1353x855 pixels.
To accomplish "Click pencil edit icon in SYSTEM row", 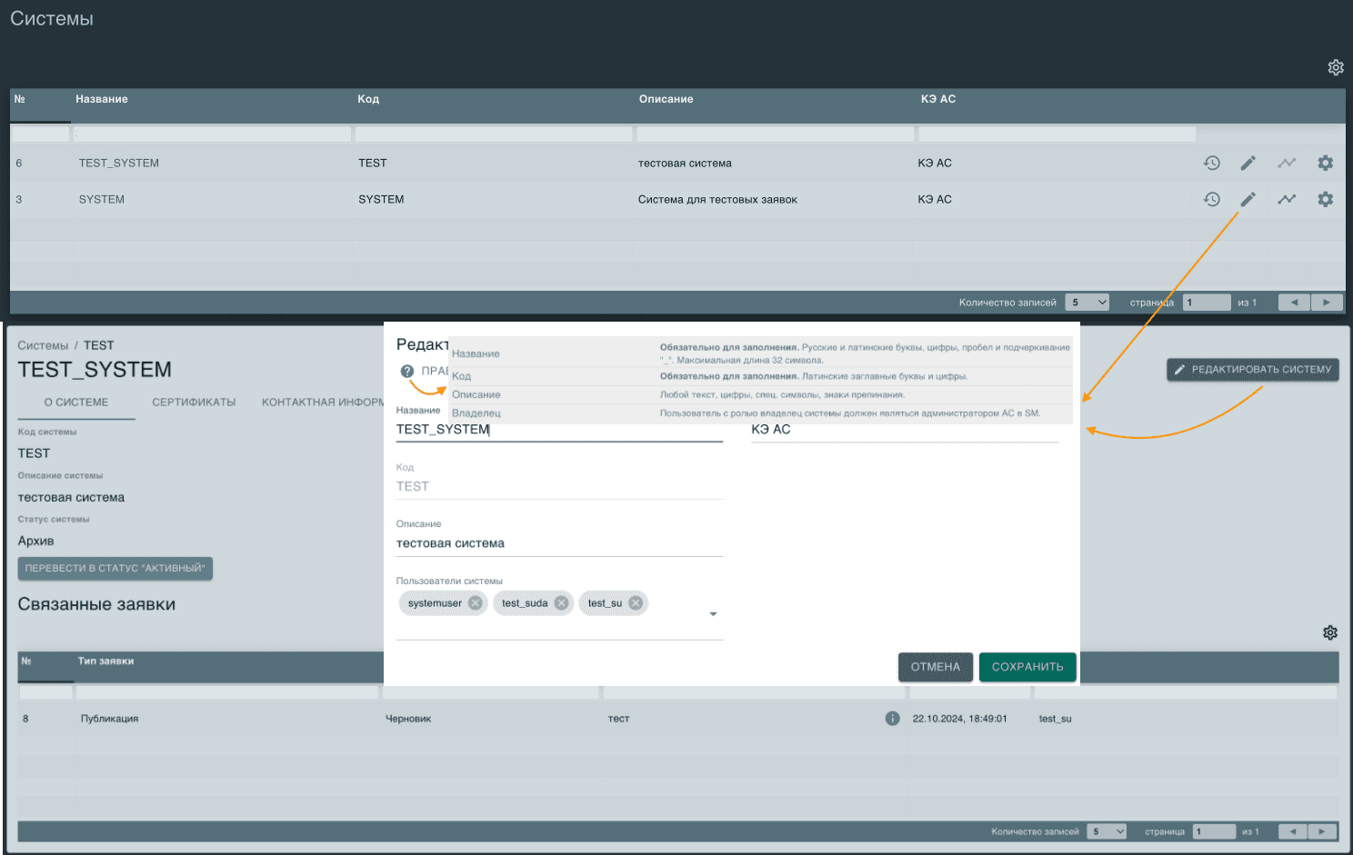I will point(1248,199).
